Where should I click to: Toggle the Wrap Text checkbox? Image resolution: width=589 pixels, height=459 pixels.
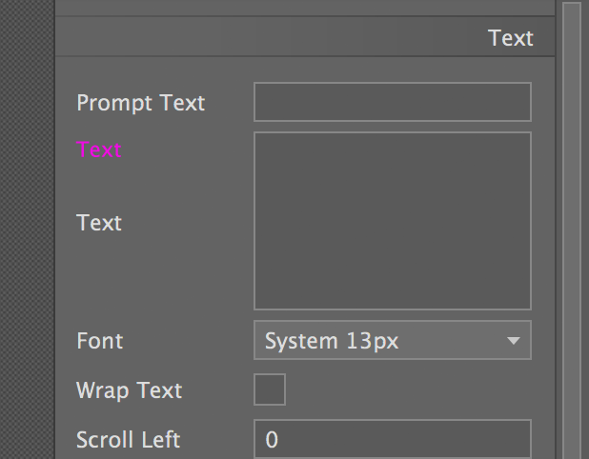click(x=269, y=389)
